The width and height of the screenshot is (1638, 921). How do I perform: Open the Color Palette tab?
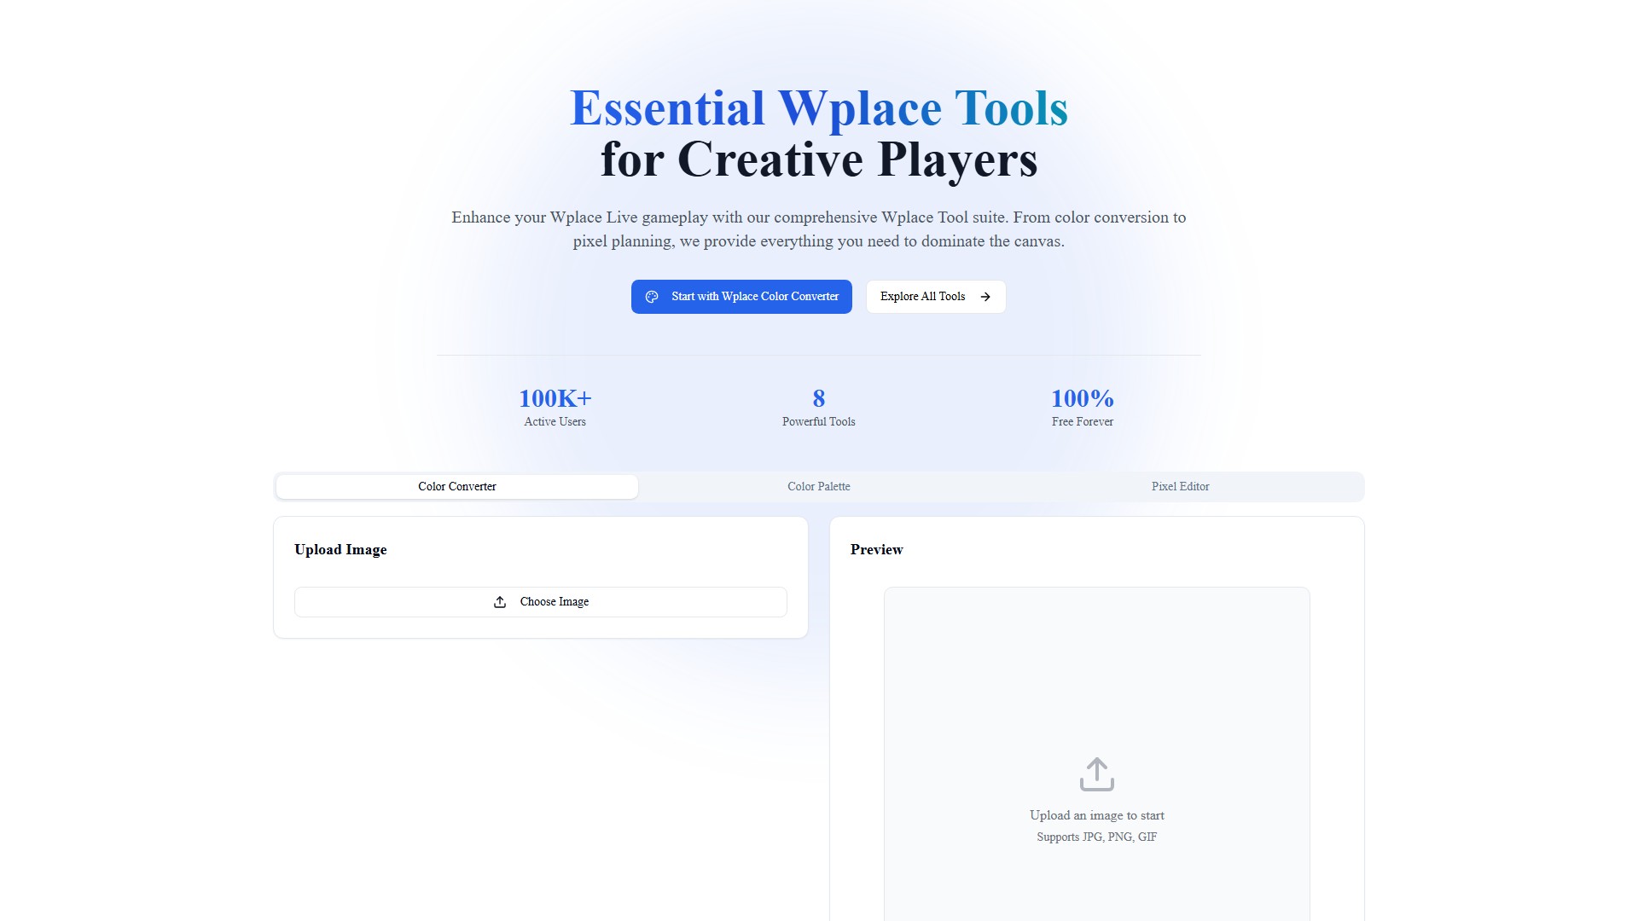pyautogui.click(x=818, y=487)
